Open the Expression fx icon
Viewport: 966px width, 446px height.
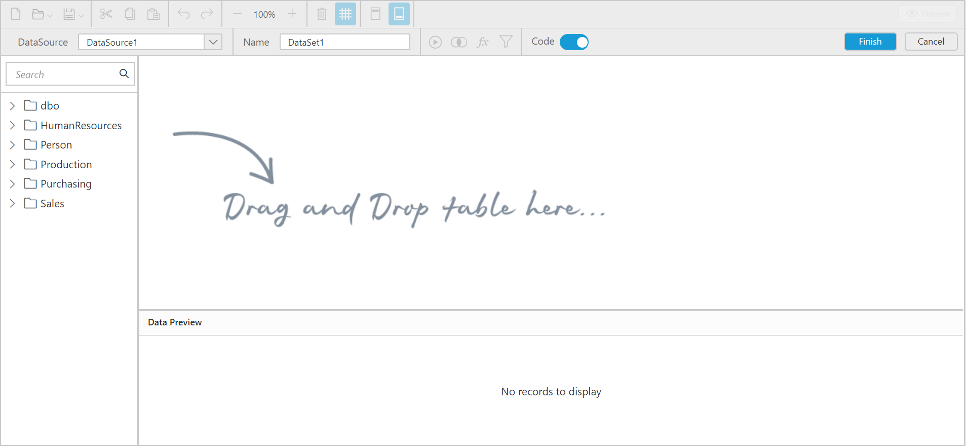tap(482, 42)
